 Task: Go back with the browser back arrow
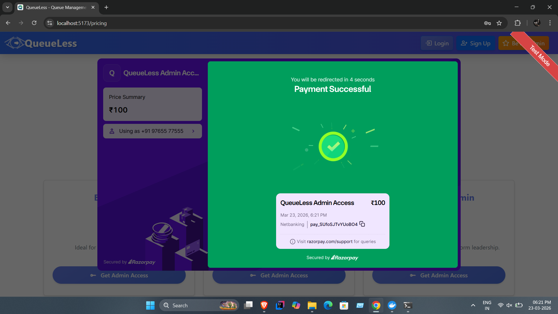tap(8, 23)
